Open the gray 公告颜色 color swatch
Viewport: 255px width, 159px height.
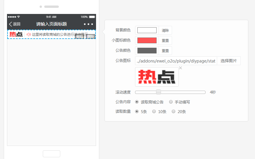tap(147, 51)
